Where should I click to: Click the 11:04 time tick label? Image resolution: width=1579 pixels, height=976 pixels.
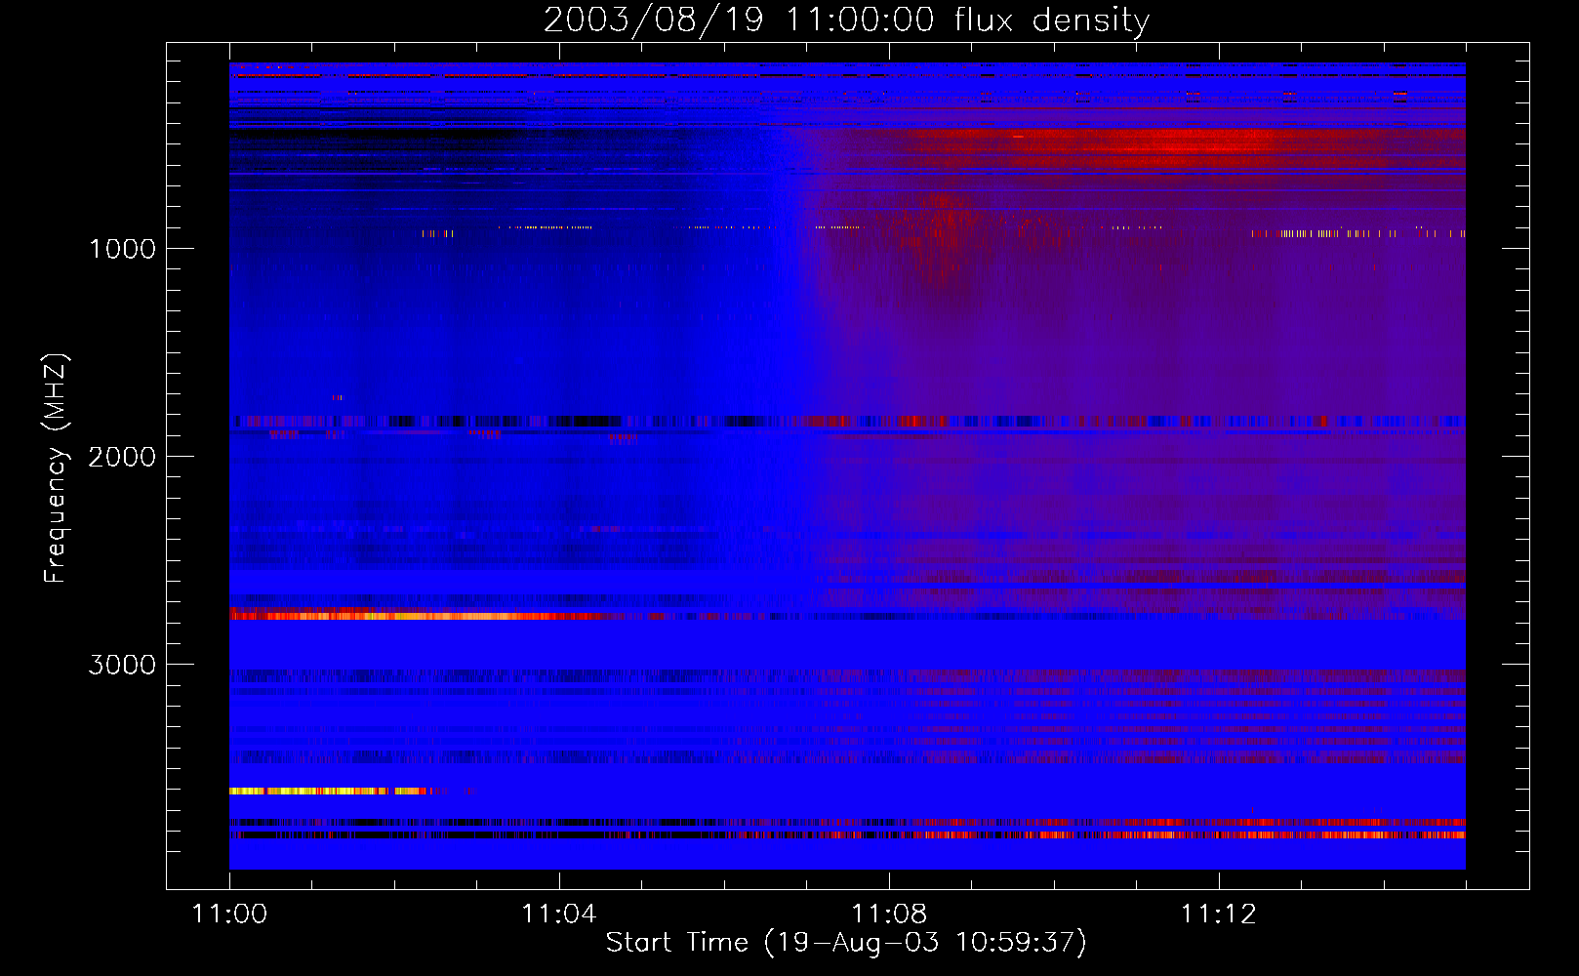[559, 915]
